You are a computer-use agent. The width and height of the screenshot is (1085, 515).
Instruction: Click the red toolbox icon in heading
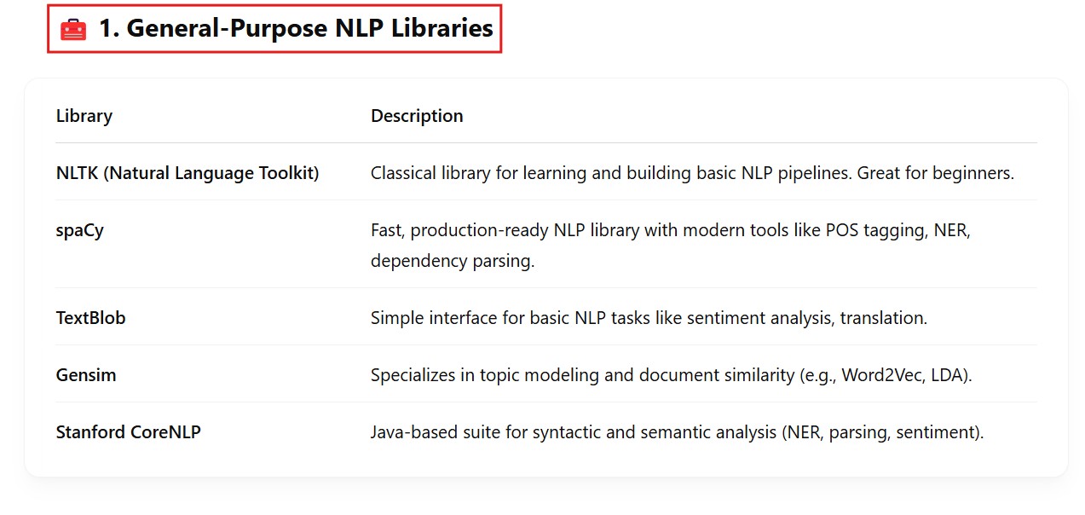73,30
